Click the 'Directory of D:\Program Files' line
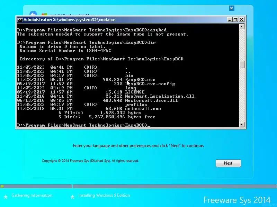 click(x=101, y=59)
